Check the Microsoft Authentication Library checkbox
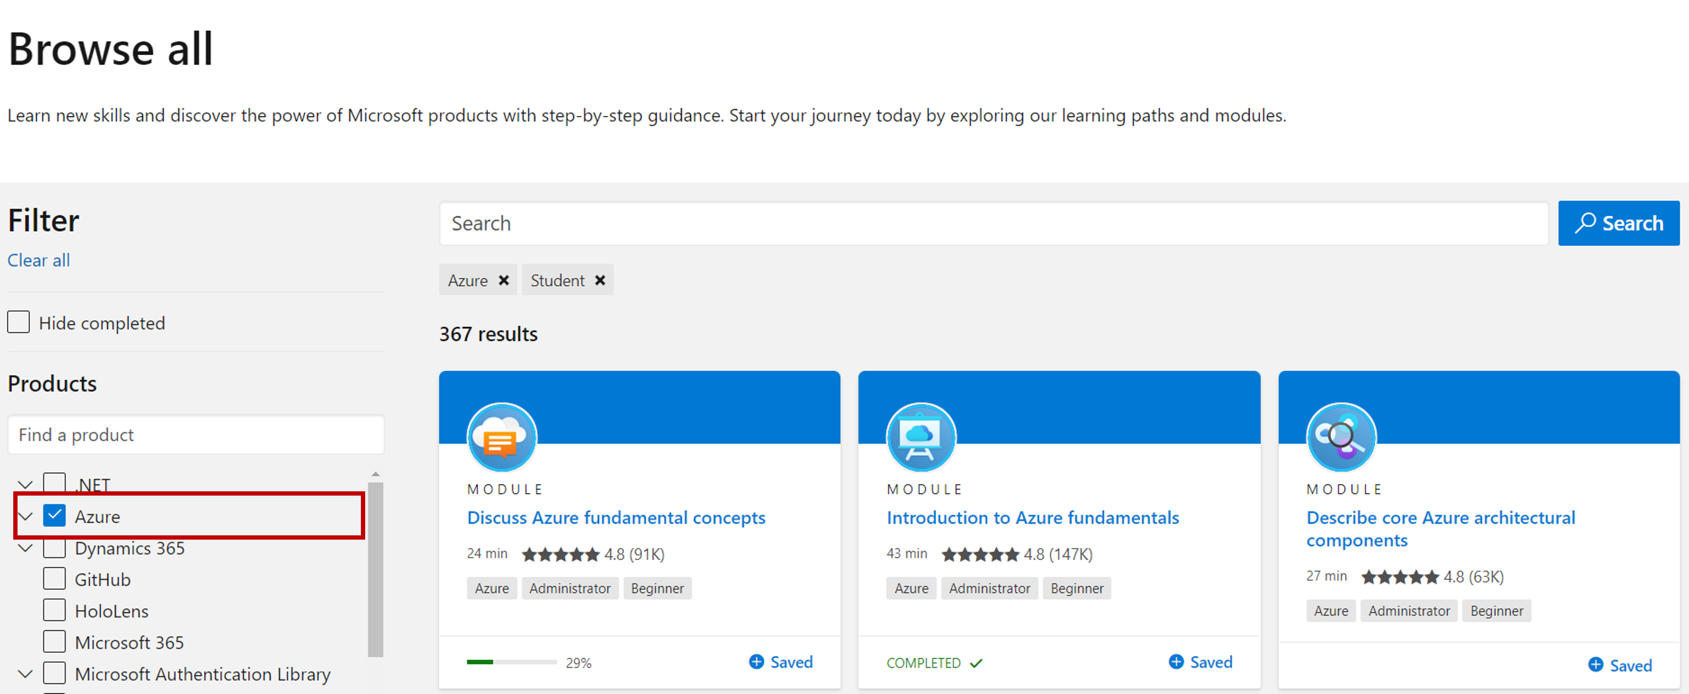Screen dimensions: 1689x694 [x=54, y=673]
